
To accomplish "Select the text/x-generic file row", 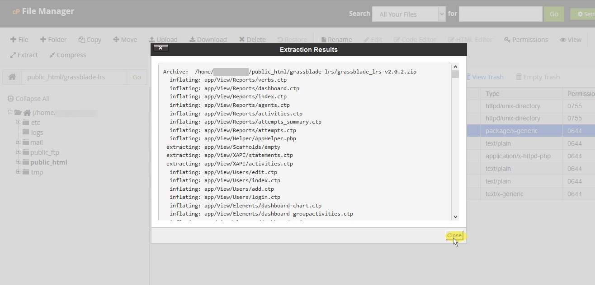I will [x=532, y=194].
